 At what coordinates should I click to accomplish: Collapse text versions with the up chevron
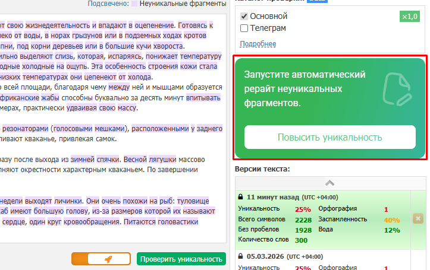[330, 183]
